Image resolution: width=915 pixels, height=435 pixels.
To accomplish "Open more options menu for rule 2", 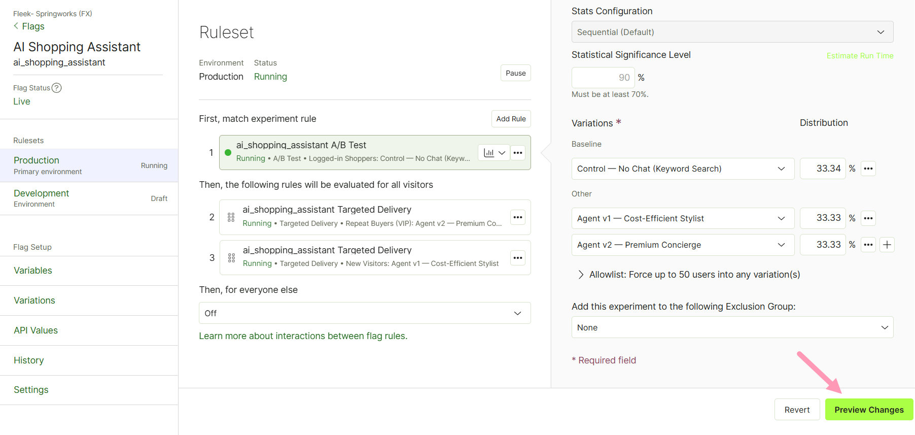I will pyautogui.click(x=518, y=217).
